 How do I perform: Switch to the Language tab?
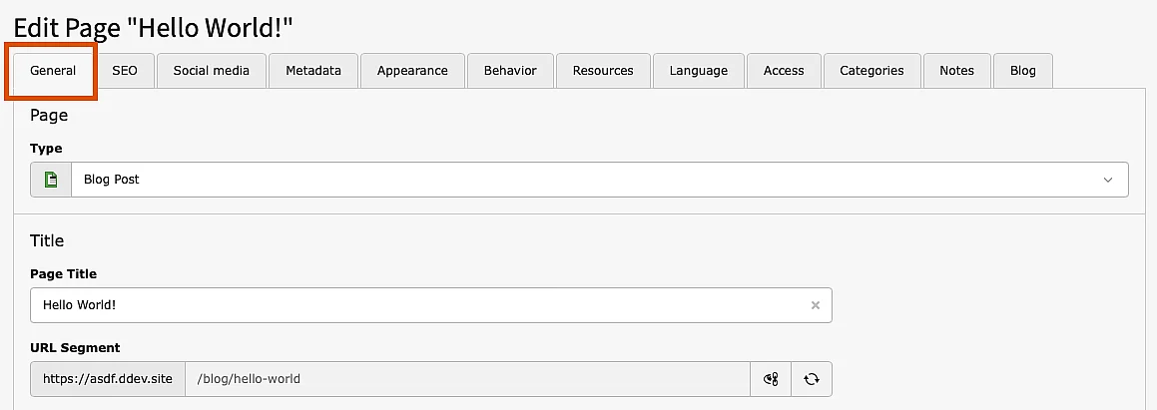click(699, 71)
